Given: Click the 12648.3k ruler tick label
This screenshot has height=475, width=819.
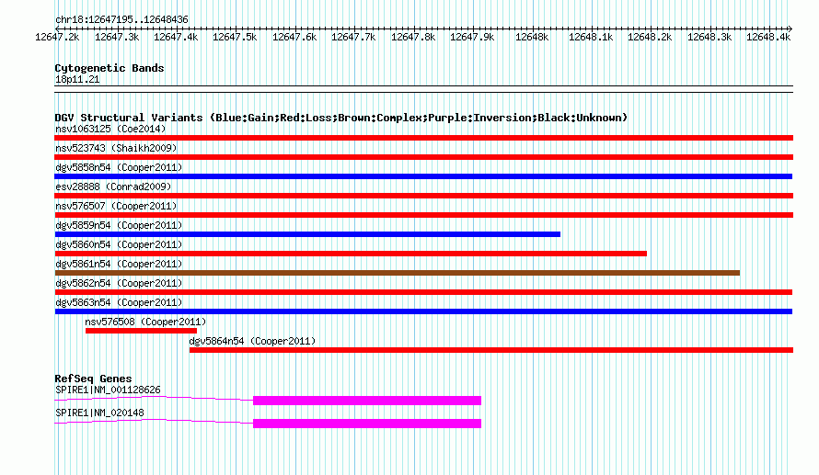Looking at the screenshot, I should coord(709,37).
